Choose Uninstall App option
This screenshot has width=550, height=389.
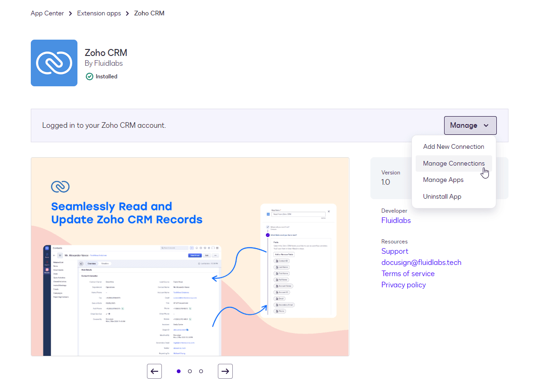tap(442, 196)
